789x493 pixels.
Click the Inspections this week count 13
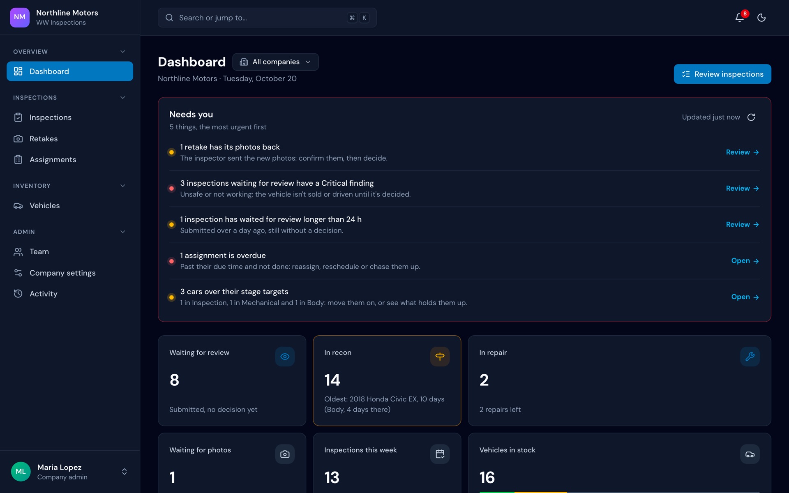[x=332, y=478]
